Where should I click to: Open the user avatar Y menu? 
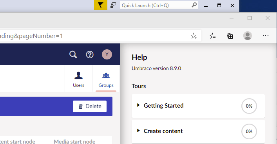[x=107, y=54]
